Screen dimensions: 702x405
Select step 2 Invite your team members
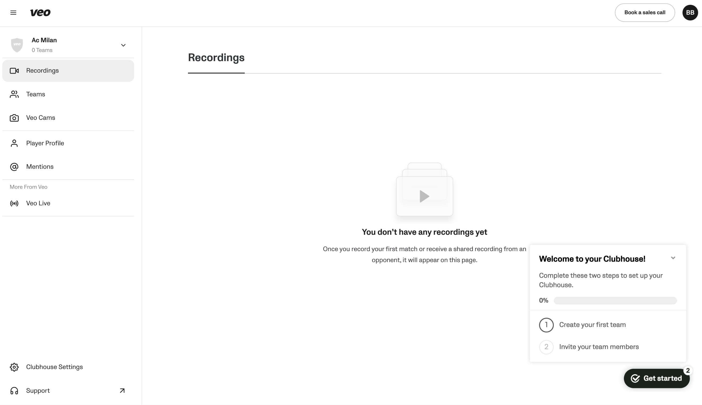tap(599, 347)
